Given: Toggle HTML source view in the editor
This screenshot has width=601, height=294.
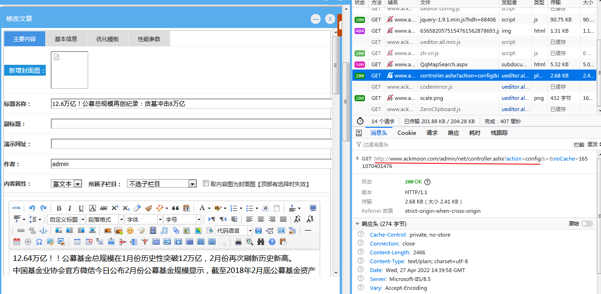Looking at the screenshot, I should coord(16,208).
